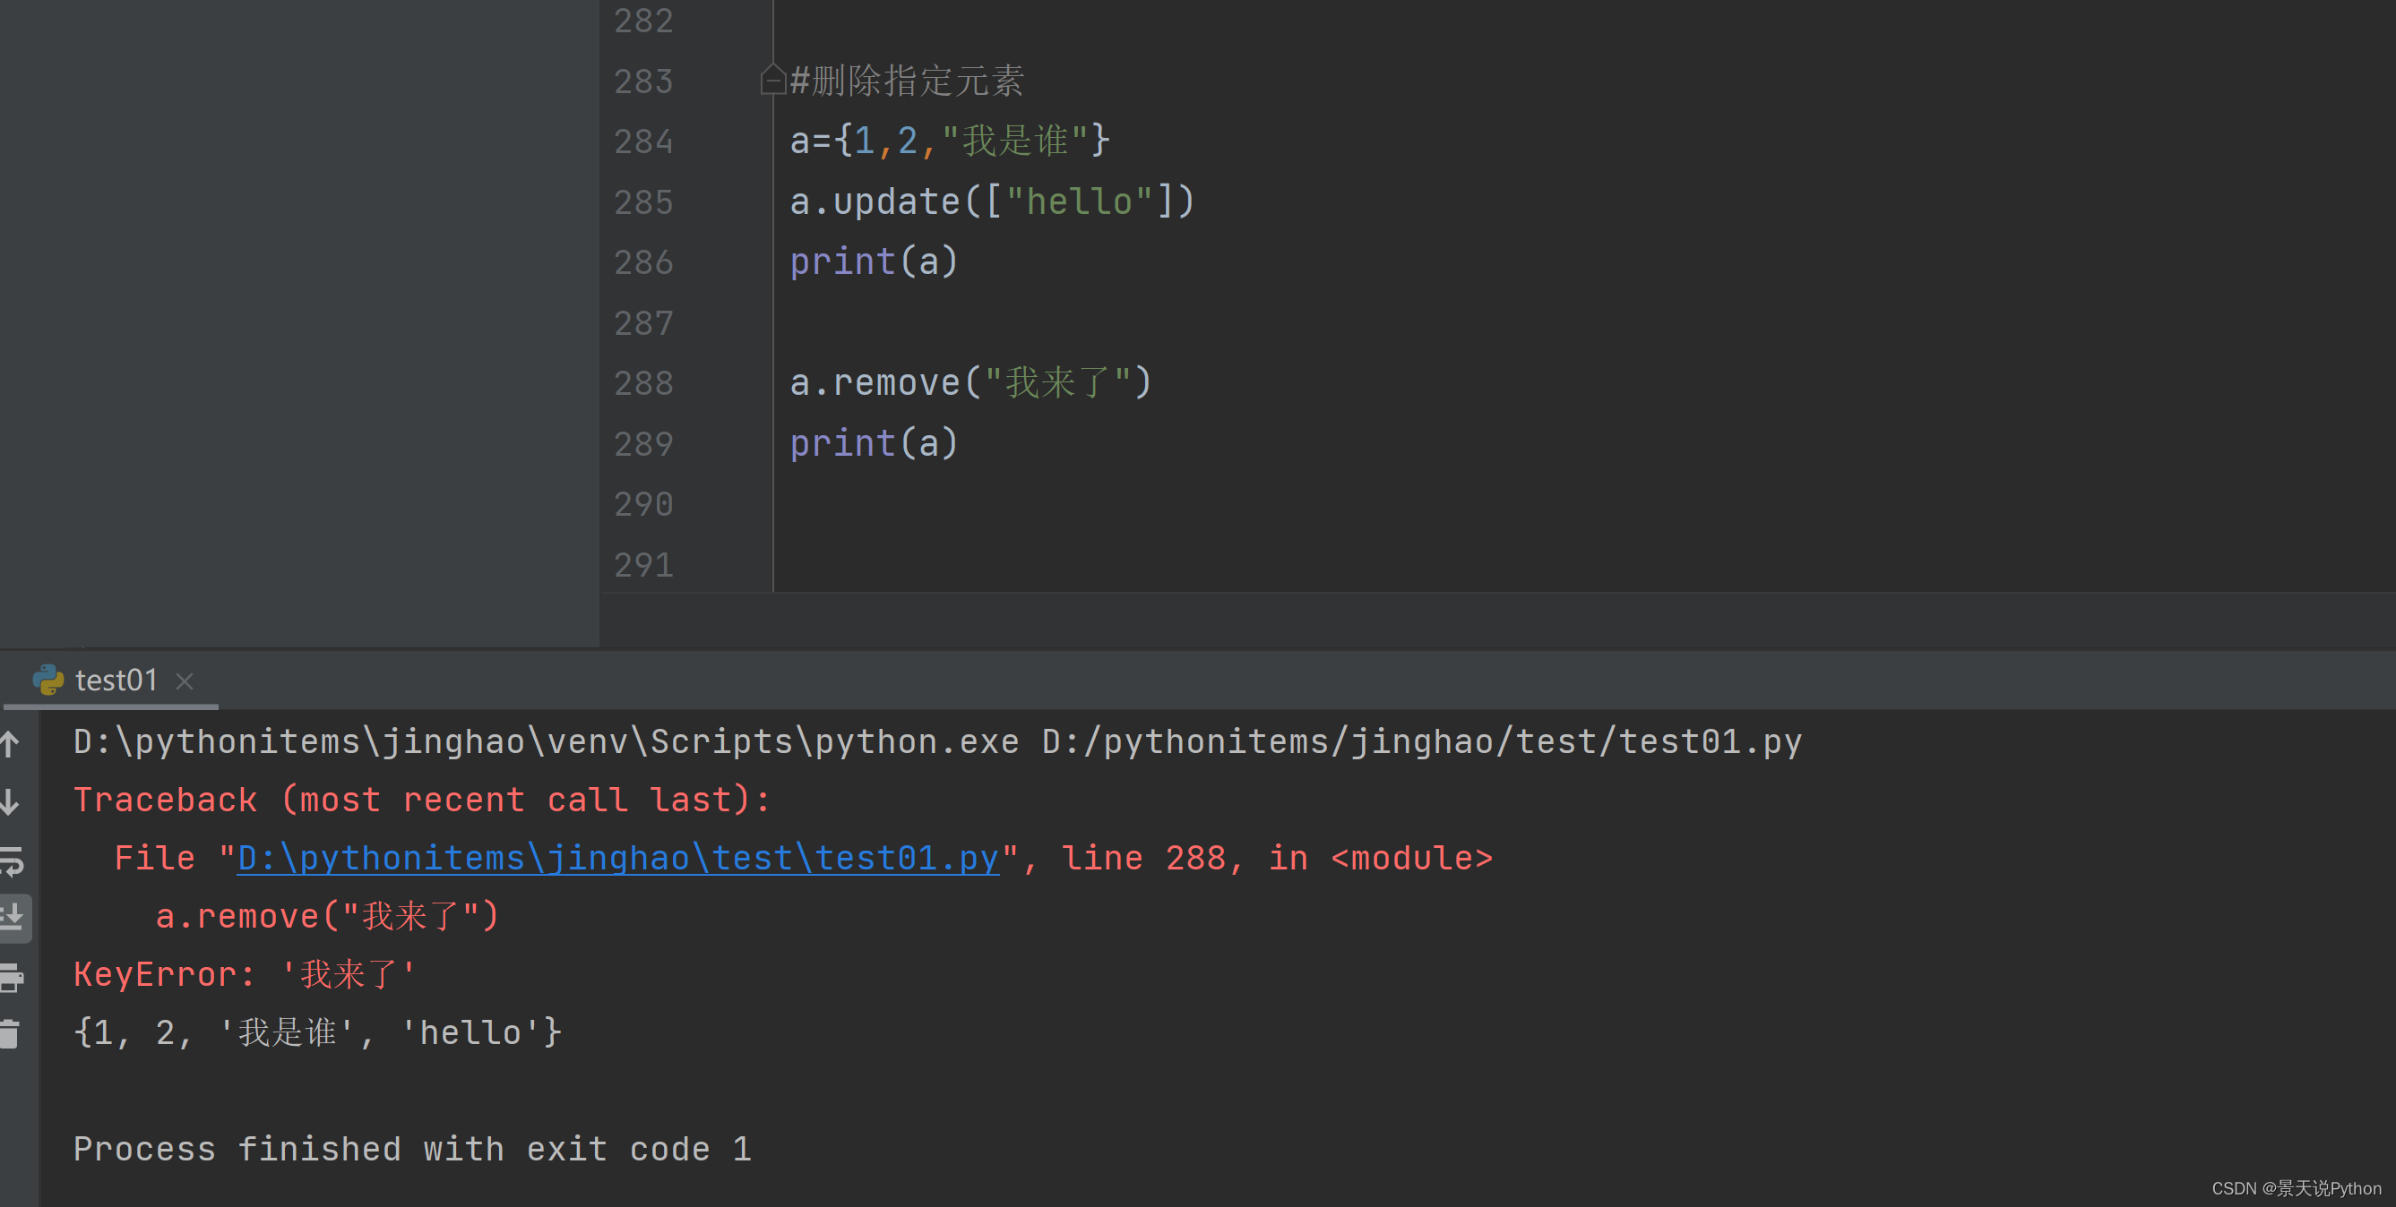
Task: Click the trash icon to clear console
Action: pyautogui.click(x=10, y=1034)
